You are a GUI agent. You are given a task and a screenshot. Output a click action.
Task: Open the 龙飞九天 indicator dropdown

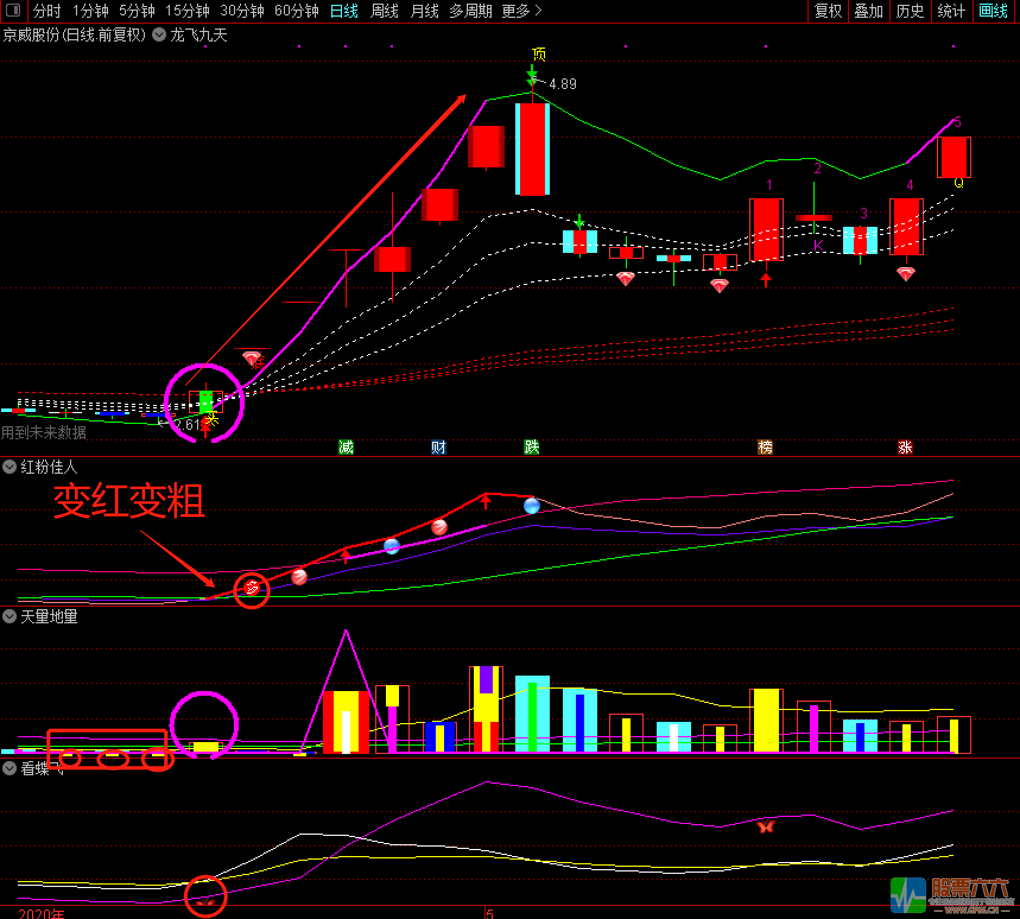click(x=159, y=34)
